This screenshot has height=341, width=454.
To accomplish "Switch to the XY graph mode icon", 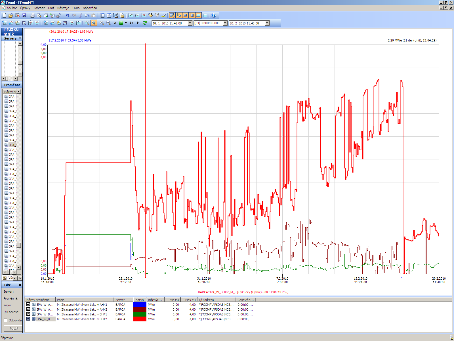I will coord(131,16).
